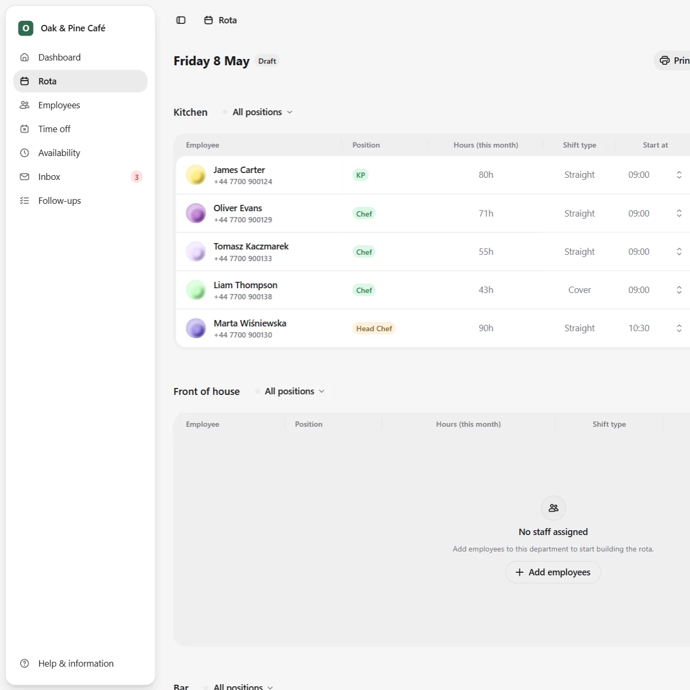Click Liam Thompson's Chef tag
This screenshot has width=690, height=690.
364,290
